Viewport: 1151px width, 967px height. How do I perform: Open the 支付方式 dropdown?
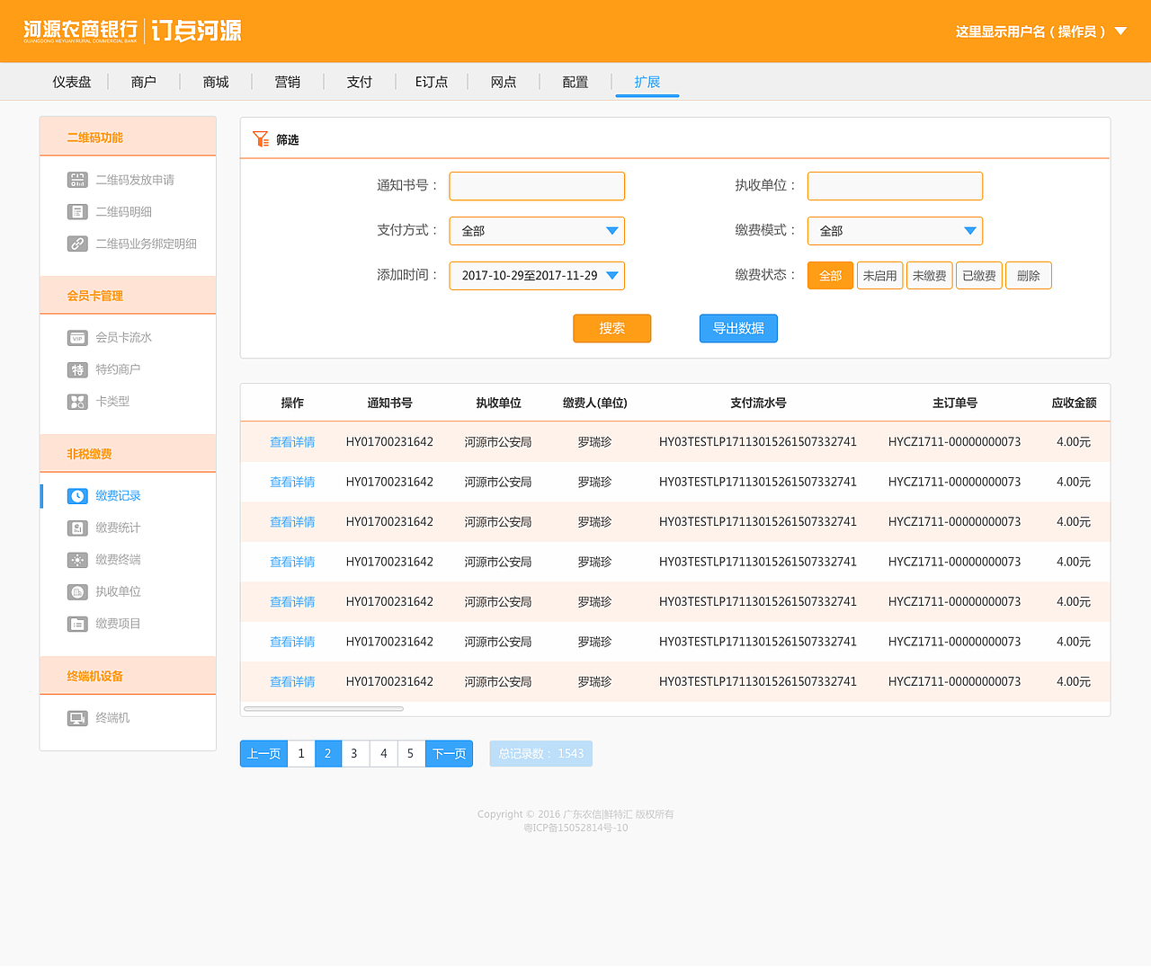[x=537, y=231]
